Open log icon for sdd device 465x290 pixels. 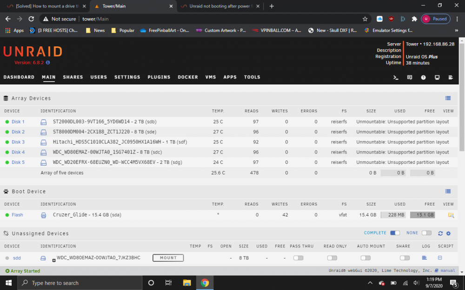pos(425,258)
